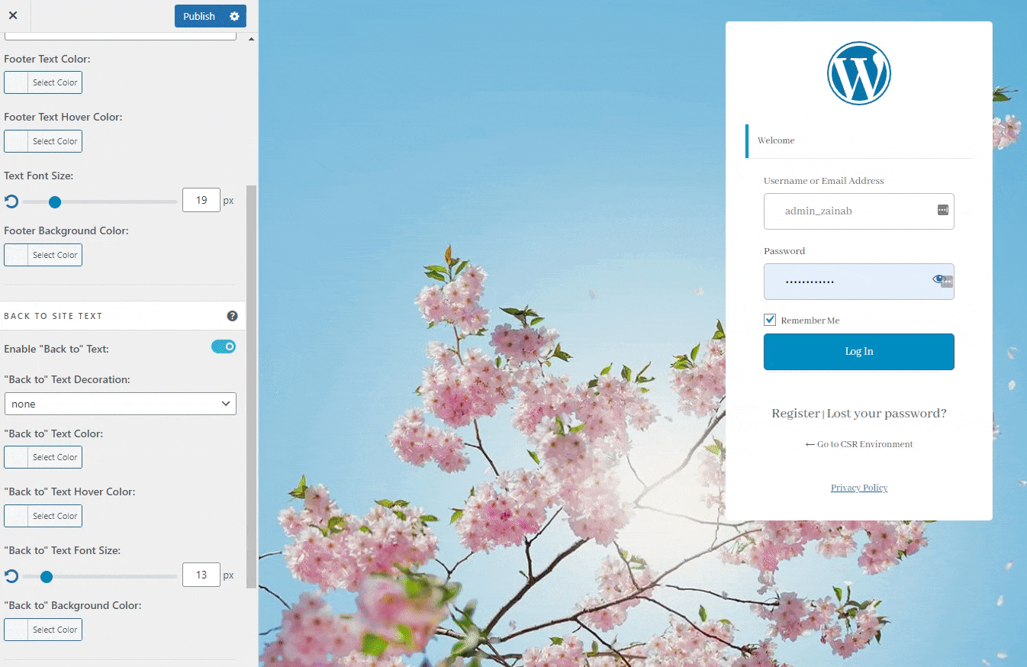Click the Log In button
This screenshot has height=667, width=1027.
858,352
